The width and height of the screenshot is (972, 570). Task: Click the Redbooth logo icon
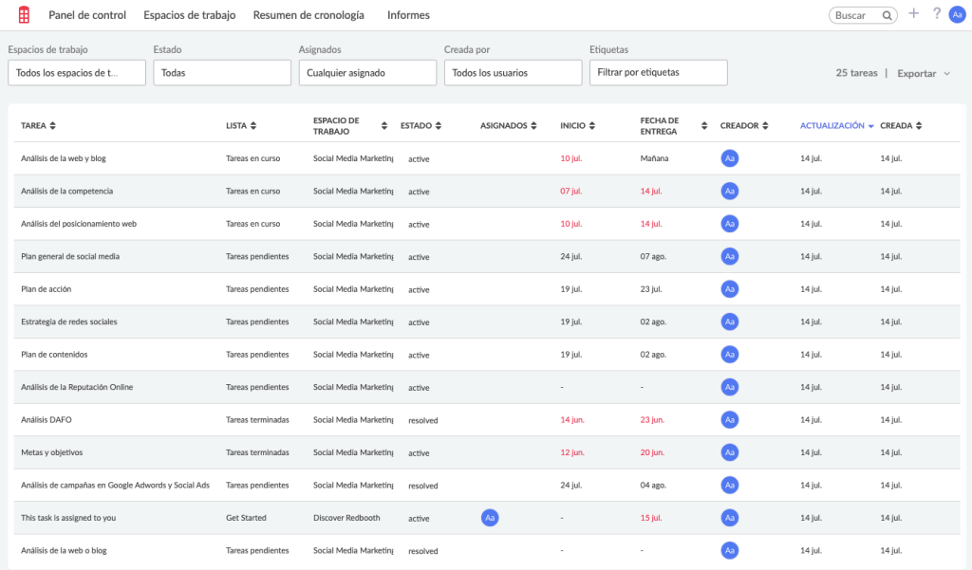23,14
